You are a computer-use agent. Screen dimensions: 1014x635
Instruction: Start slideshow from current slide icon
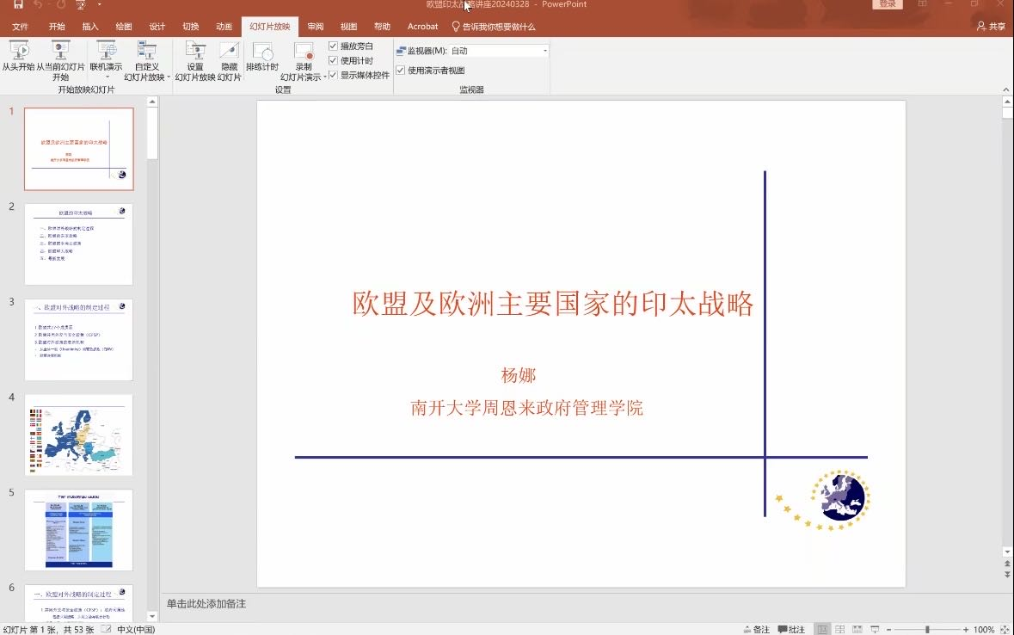60,51
